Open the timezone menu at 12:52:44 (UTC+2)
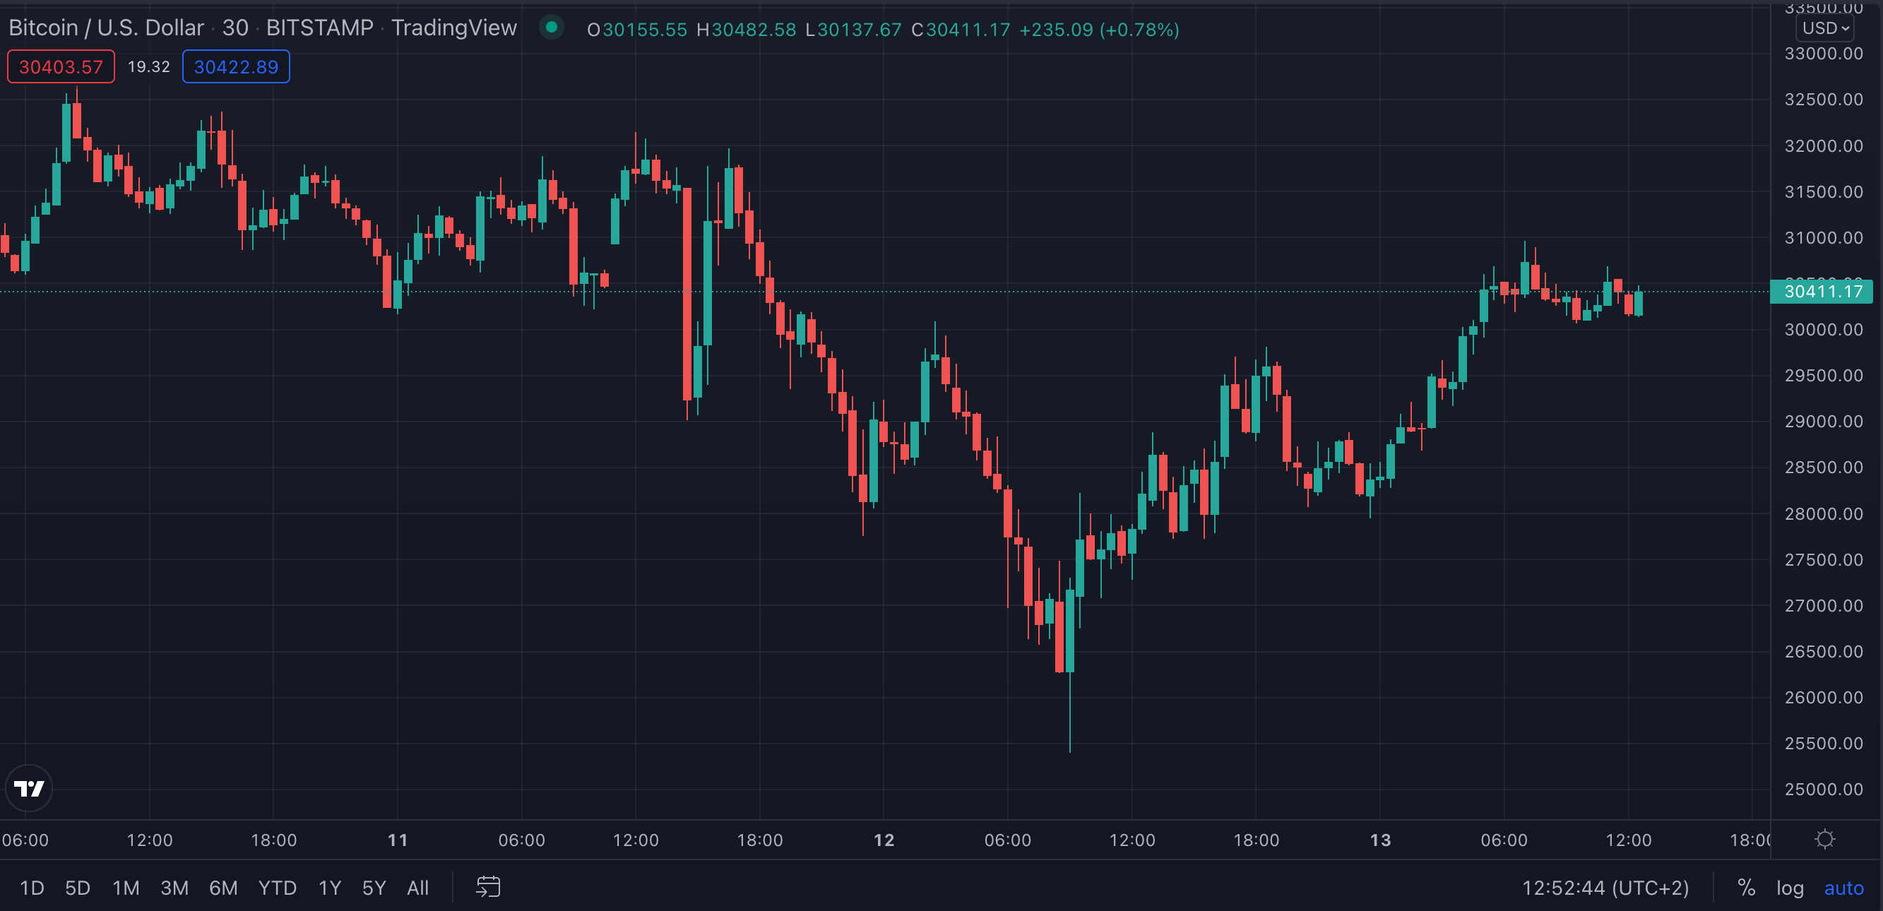Screen dimensions: 1883x911 point(1605,888)
